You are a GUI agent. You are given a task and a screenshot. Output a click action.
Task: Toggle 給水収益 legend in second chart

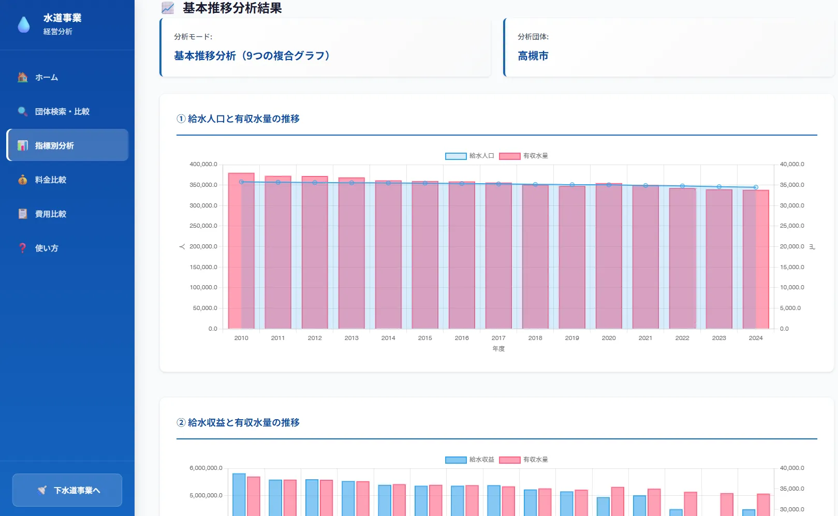point(469,460)
